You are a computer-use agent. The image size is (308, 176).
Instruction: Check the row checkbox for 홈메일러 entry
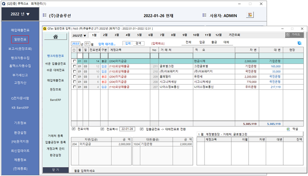(74, 77)
